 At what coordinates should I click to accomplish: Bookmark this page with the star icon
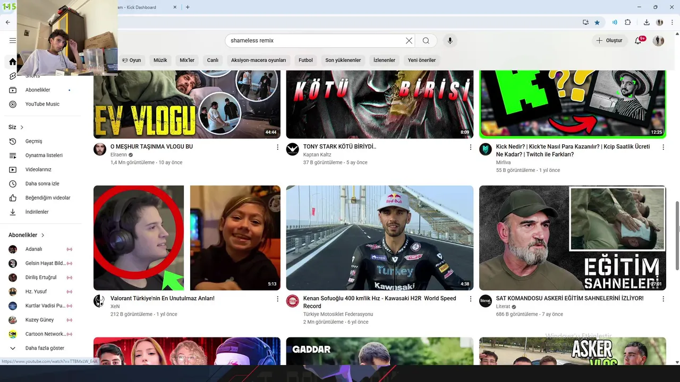(x=597, y=22)
